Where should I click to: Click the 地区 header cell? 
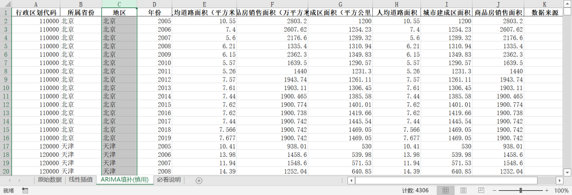[x=119, y=12]
